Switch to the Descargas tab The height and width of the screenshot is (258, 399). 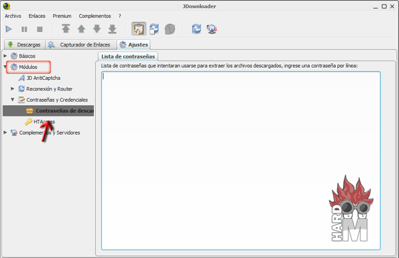pos(25,45)
